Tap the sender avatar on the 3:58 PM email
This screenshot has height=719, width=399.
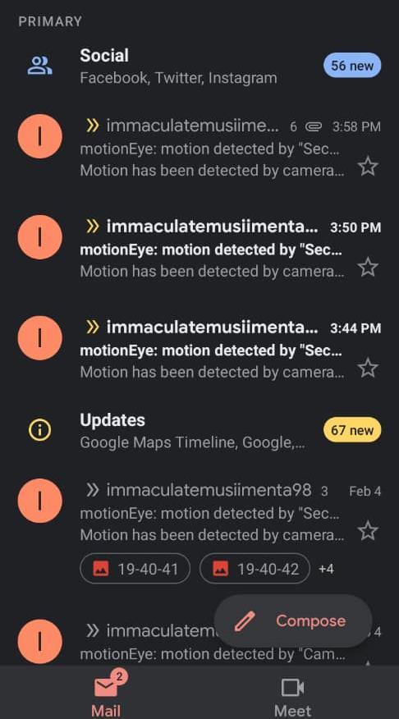coord(40,136)
